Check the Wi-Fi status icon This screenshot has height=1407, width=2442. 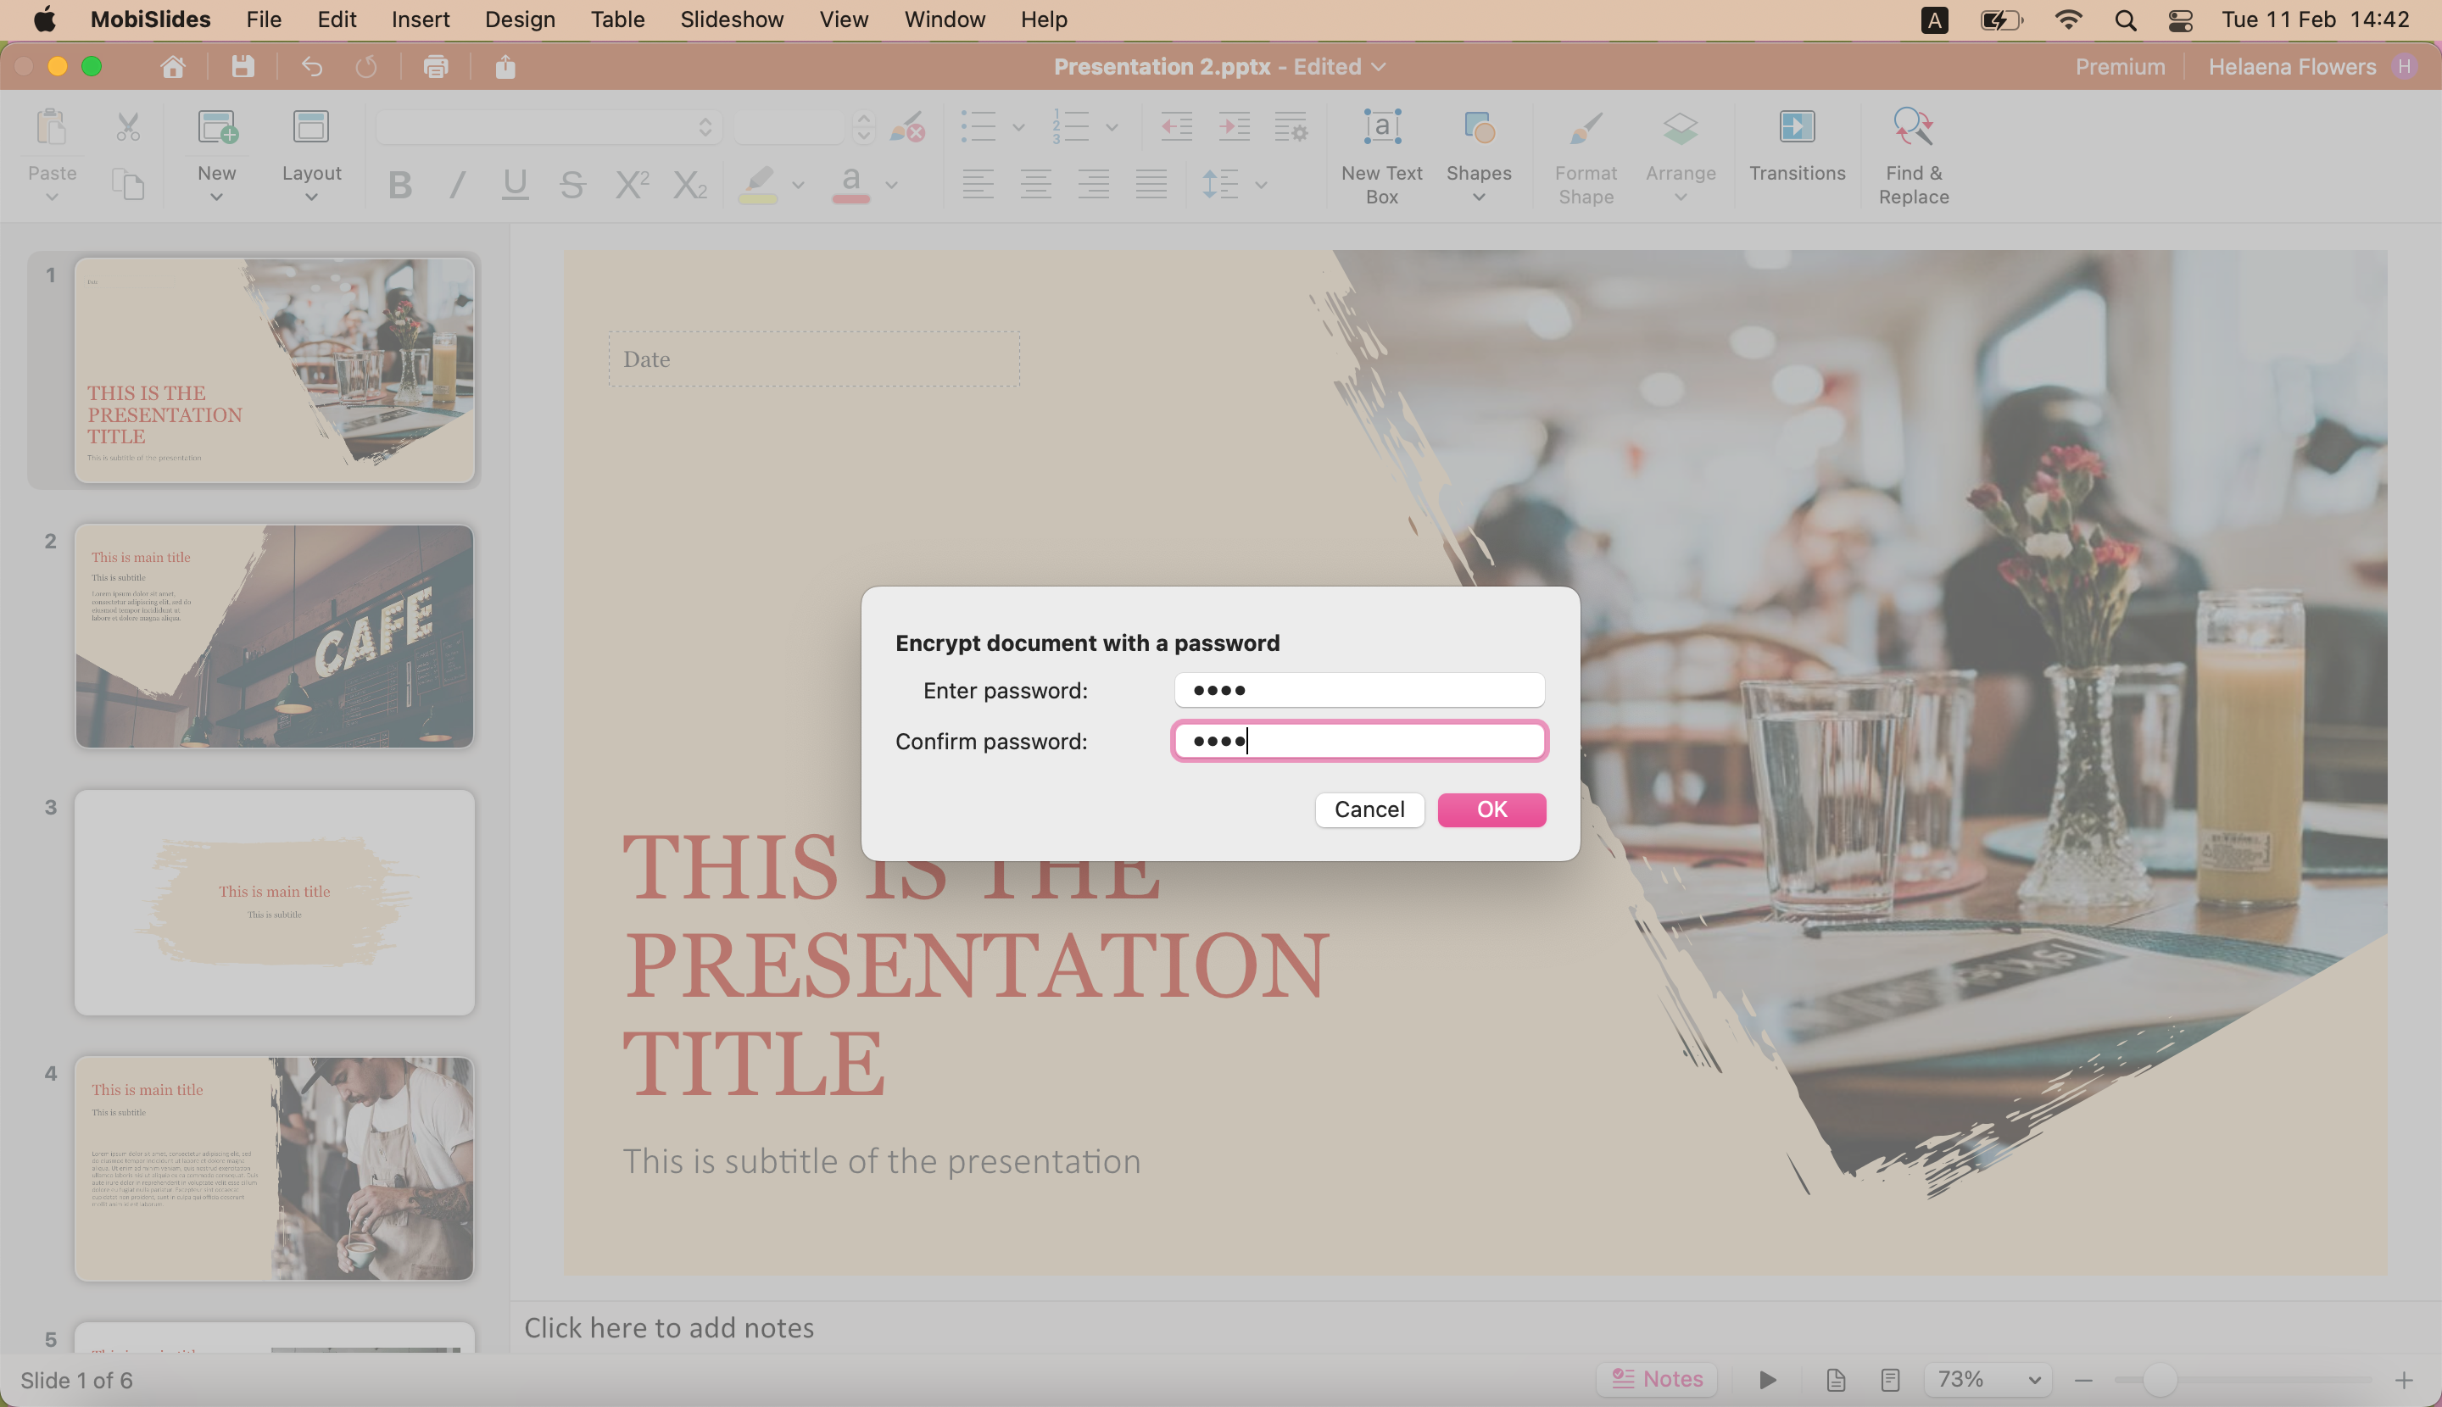[x=2068, y=19]
